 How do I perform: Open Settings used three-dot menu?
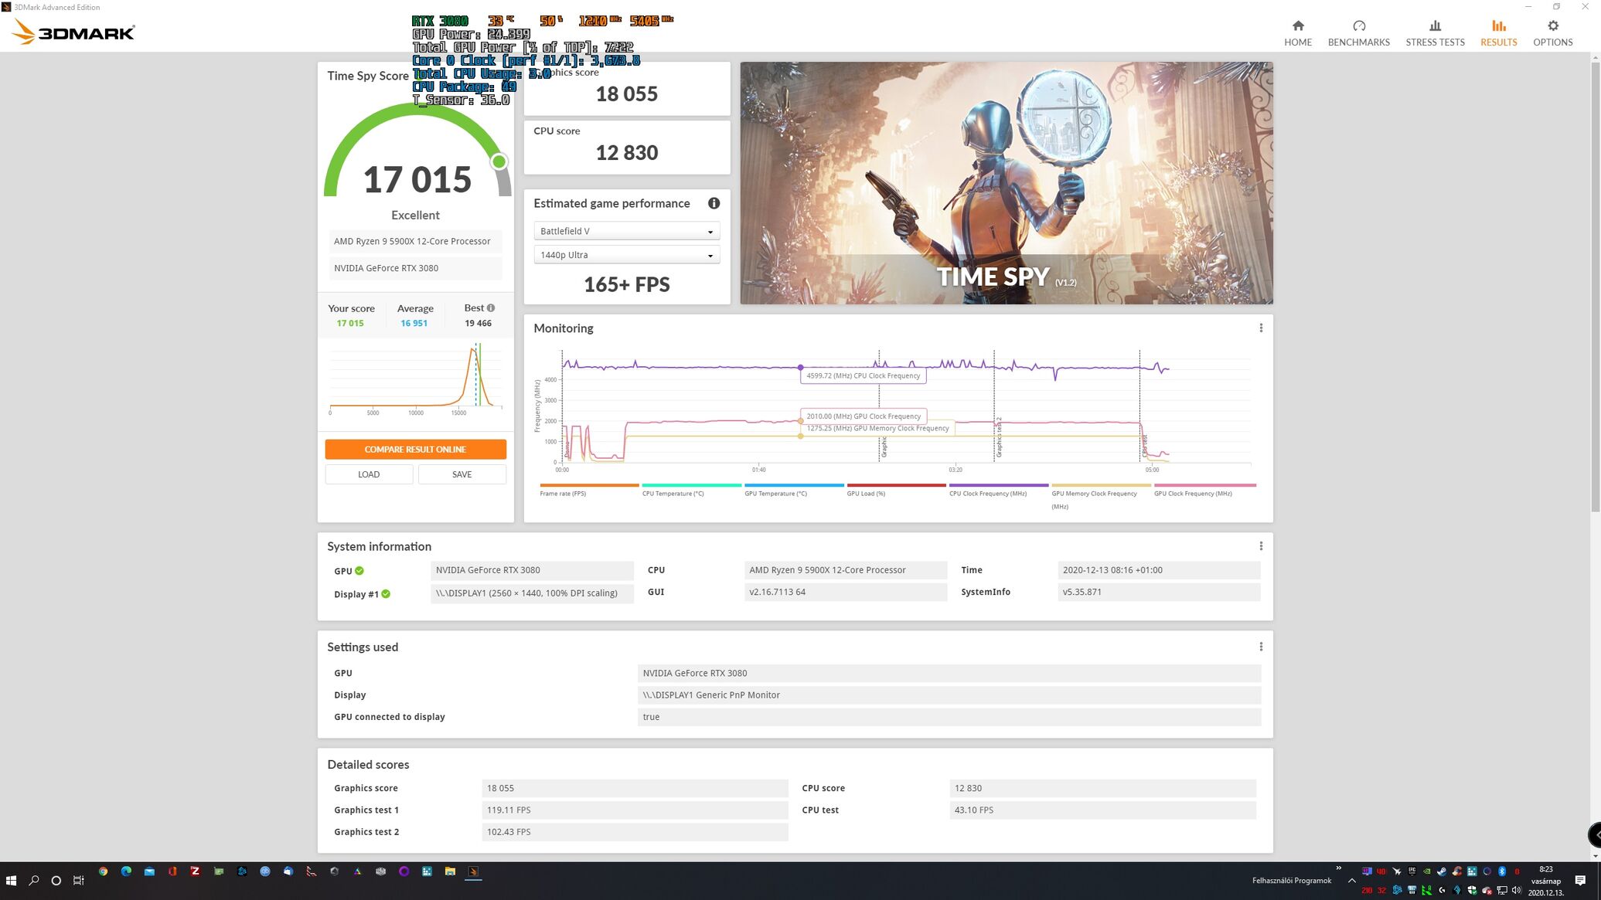pos(1261,647)
